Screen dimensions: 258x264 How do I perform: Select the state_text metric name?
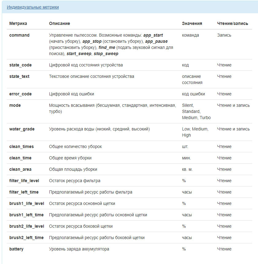click(x=19, y=76)
